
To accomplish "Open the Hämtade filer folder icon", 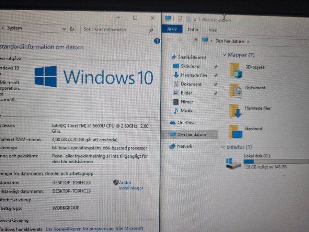I will pyautogui.click(x=235, y=111).
